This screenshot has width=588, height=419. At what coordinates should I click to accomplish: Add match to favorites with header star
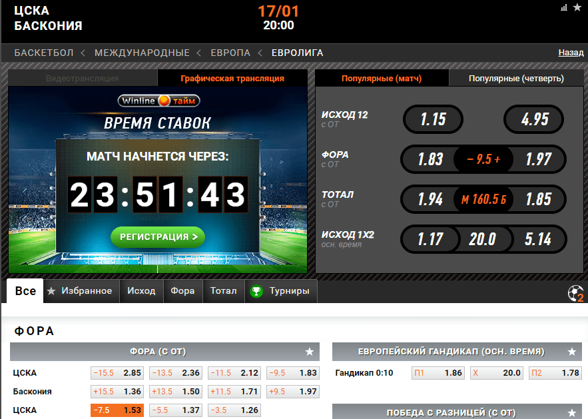coord(577,7)
